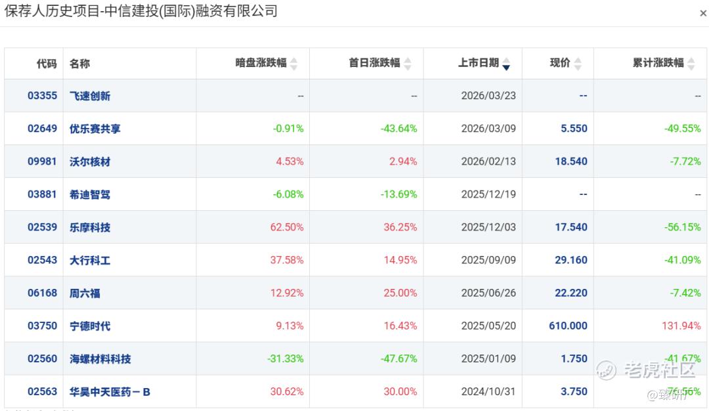Click cumulative change -7.42%
Viewport: 709px width, 411px height.
(x=685, y=293)
